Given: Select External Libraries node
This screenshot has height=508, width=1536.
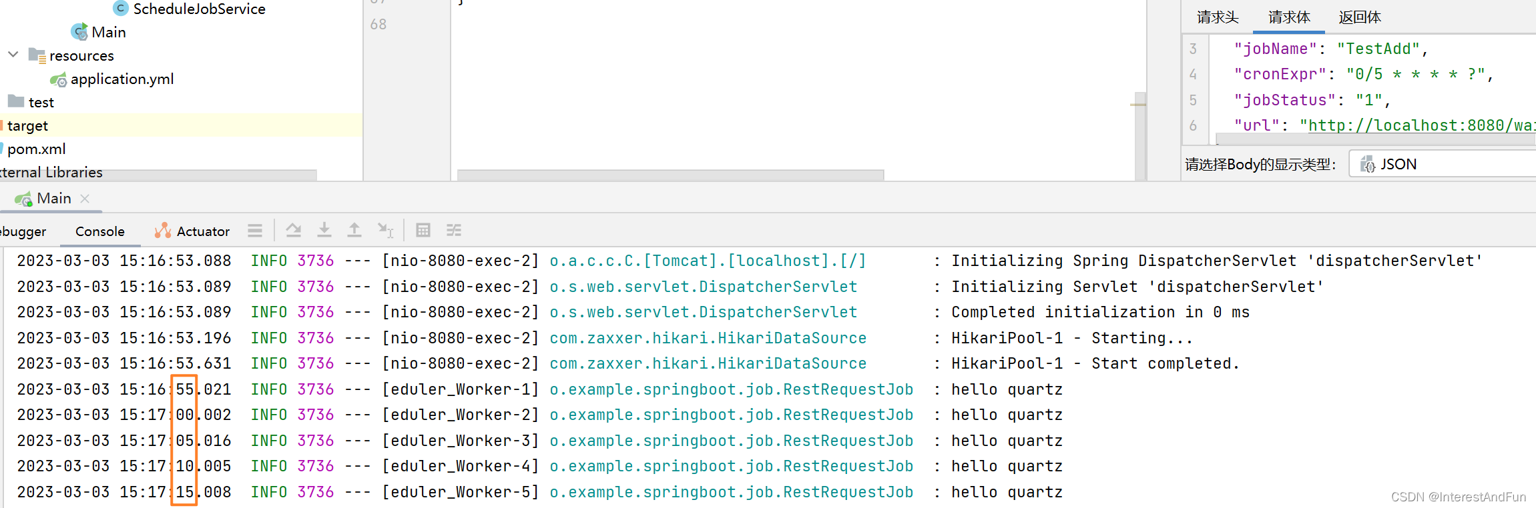Looking at the screenshot, I should pyautogui.click(x=51, y=172).
